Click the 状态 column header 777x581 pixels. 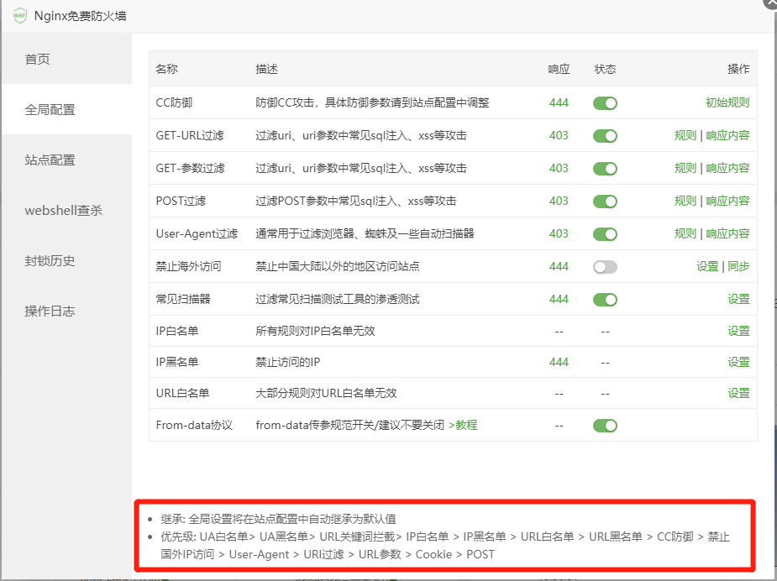605,69
